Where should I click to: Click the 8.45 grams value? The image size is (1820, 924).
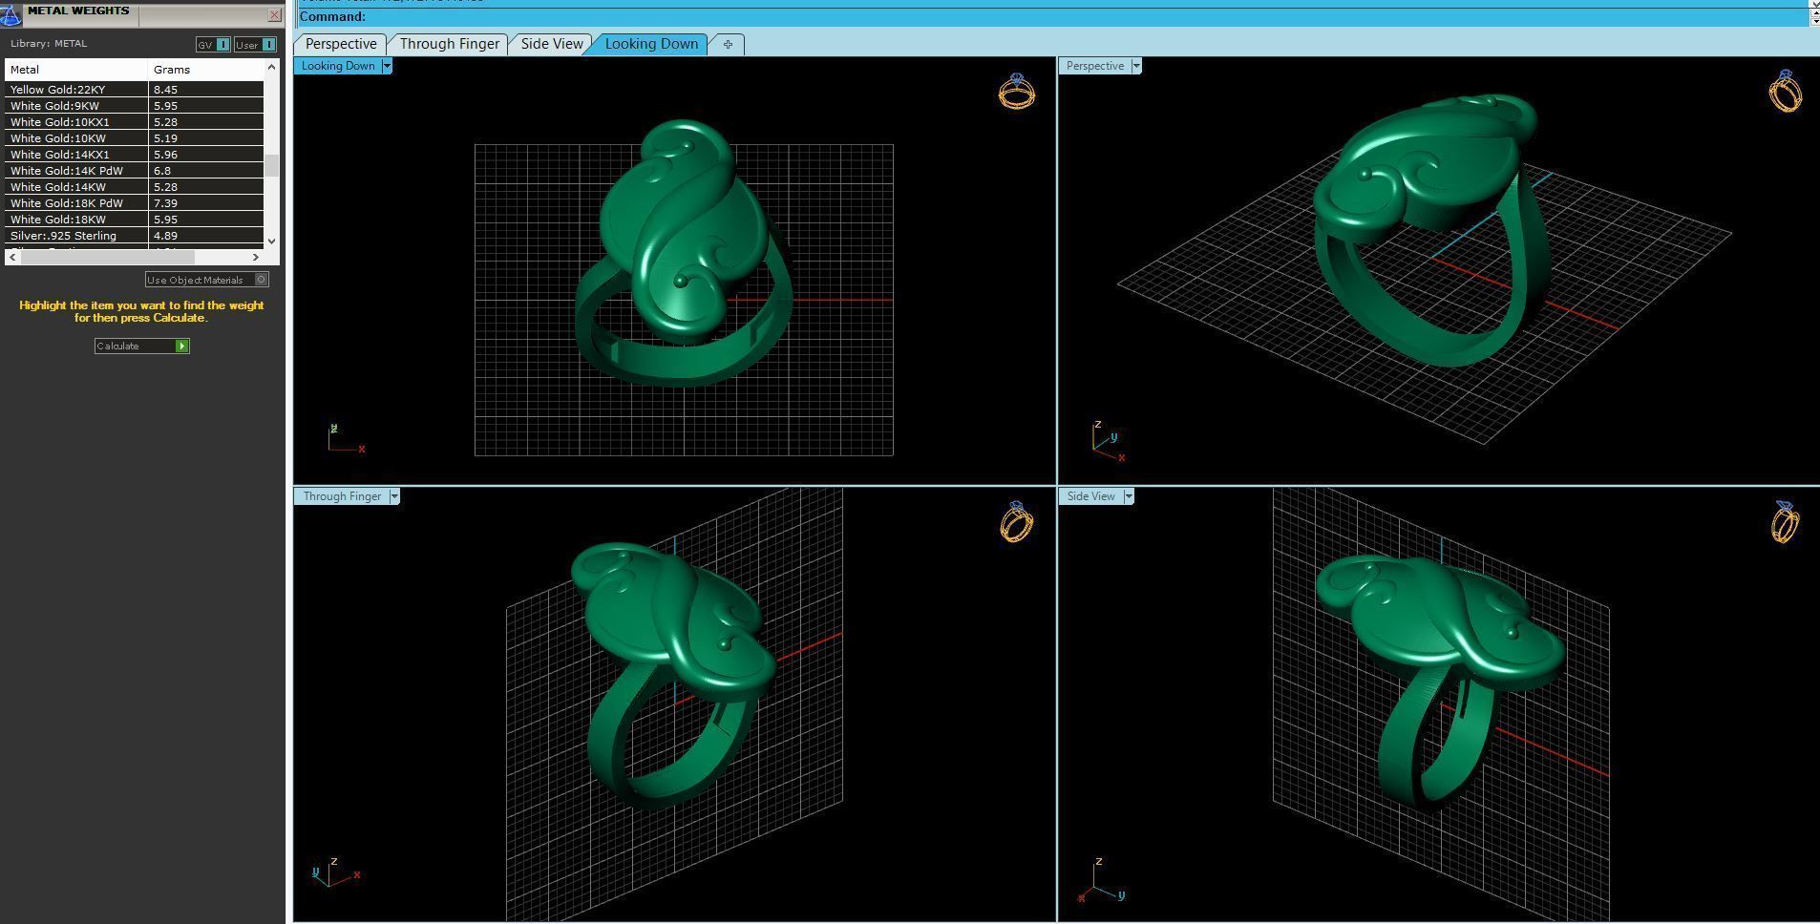(x=165, y=90)
